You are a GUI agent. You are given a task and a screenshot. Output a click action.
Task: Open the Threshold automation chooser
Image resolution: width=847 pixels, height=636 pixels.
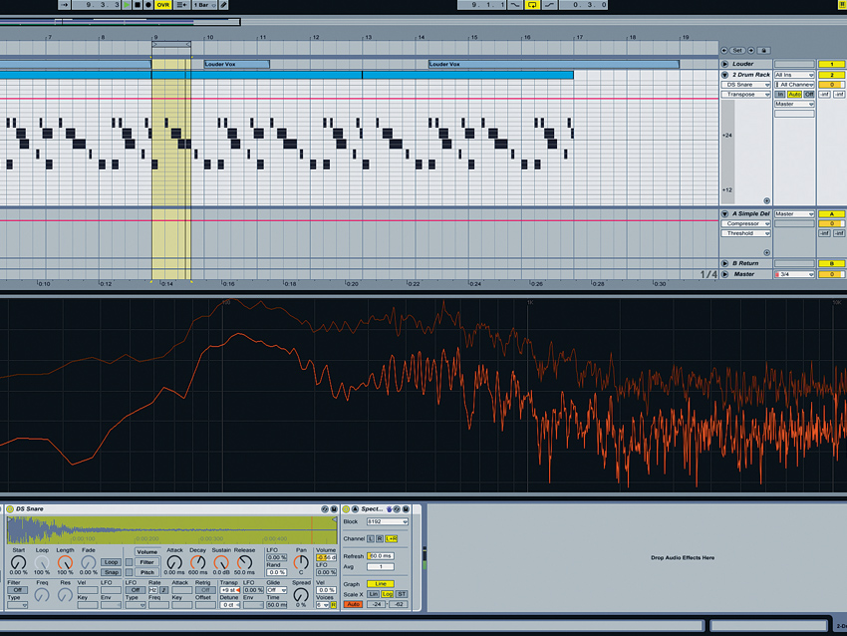coord(746,233)
